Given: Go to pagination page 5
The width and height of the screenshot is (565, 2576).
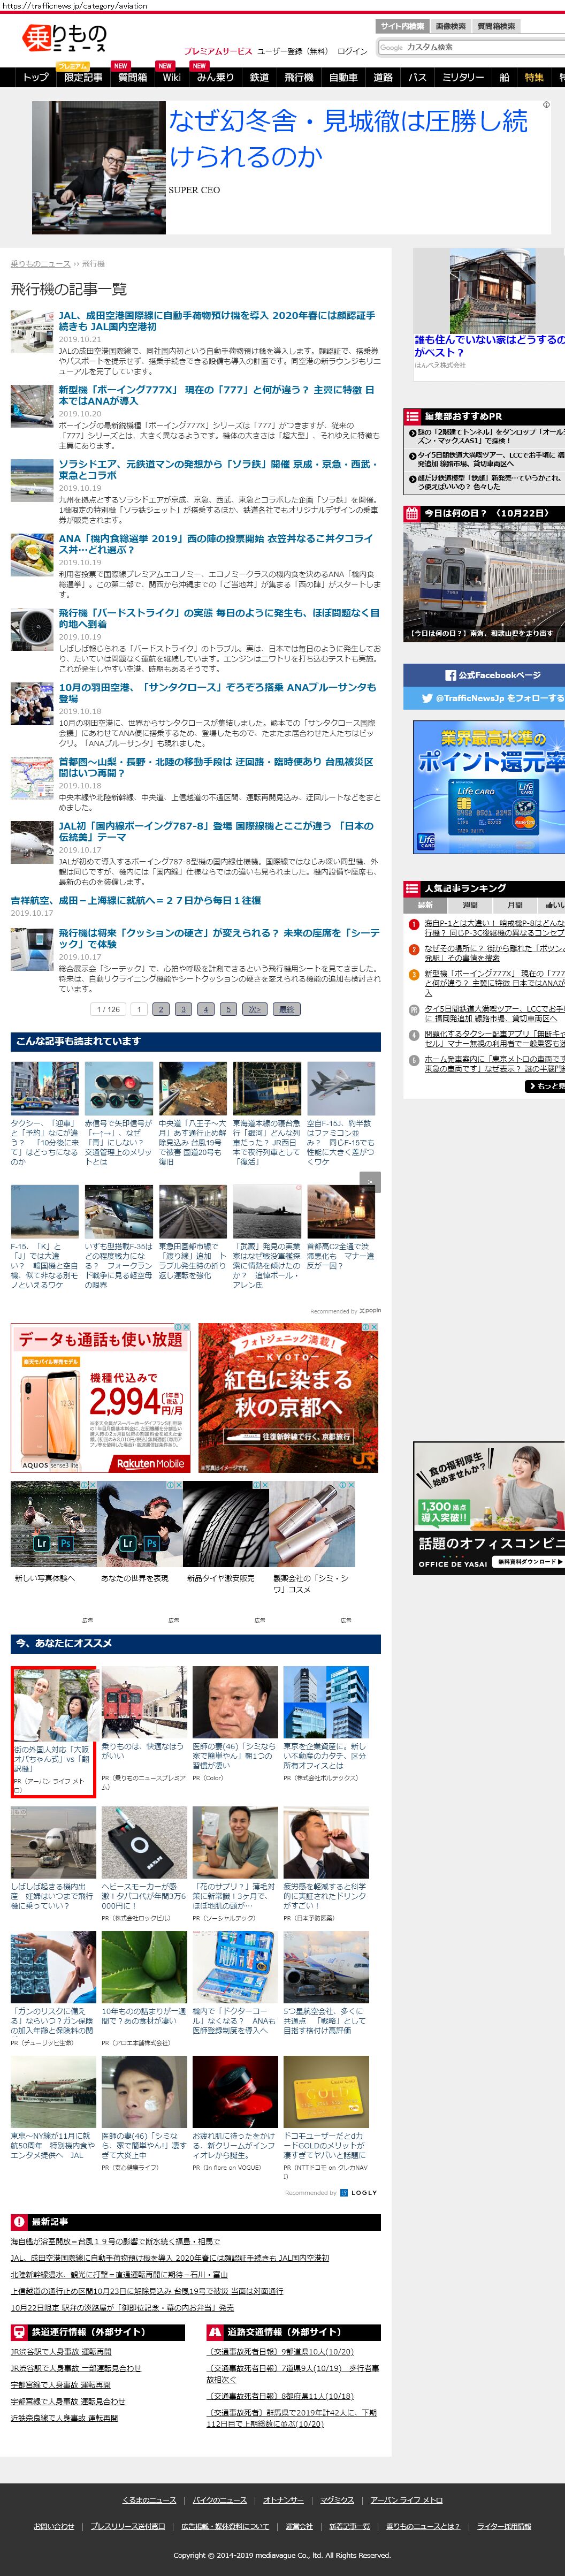Looking at the screenshot, I should [228, 1009].
